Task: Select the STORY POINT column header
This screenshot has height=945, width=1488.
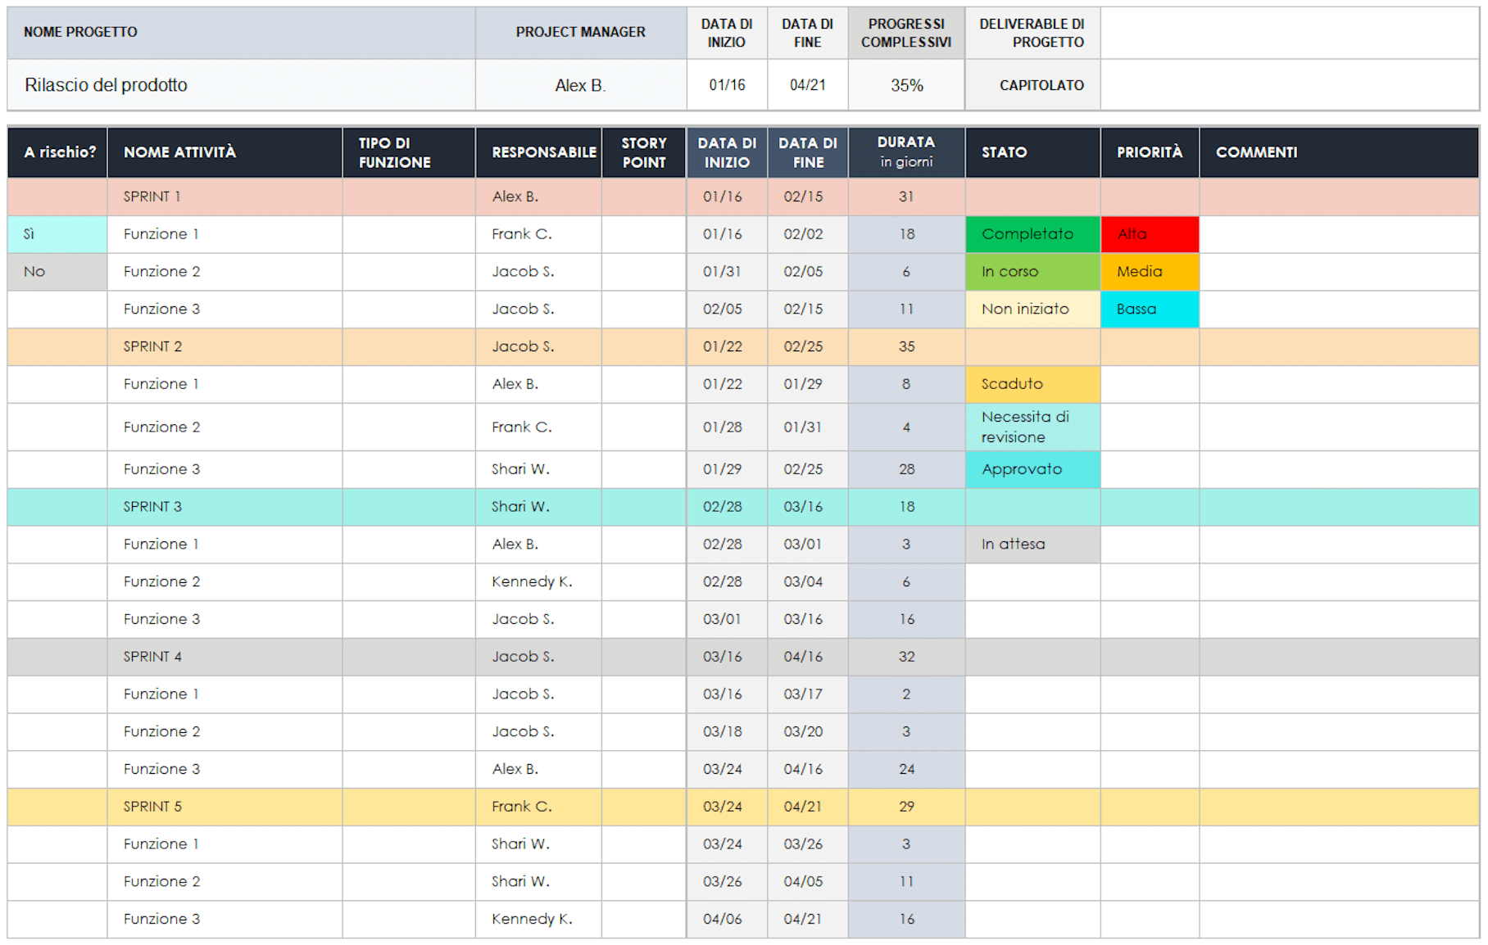Action: pyautogui.click(x=643, y=152)
